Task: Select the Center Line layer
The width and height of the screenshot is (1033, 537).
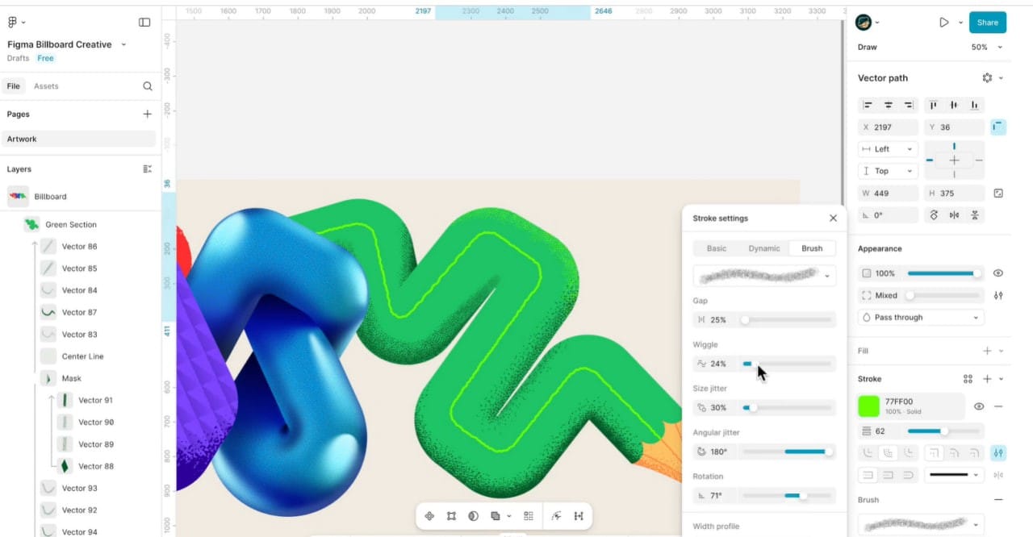Action: [82, 356]
